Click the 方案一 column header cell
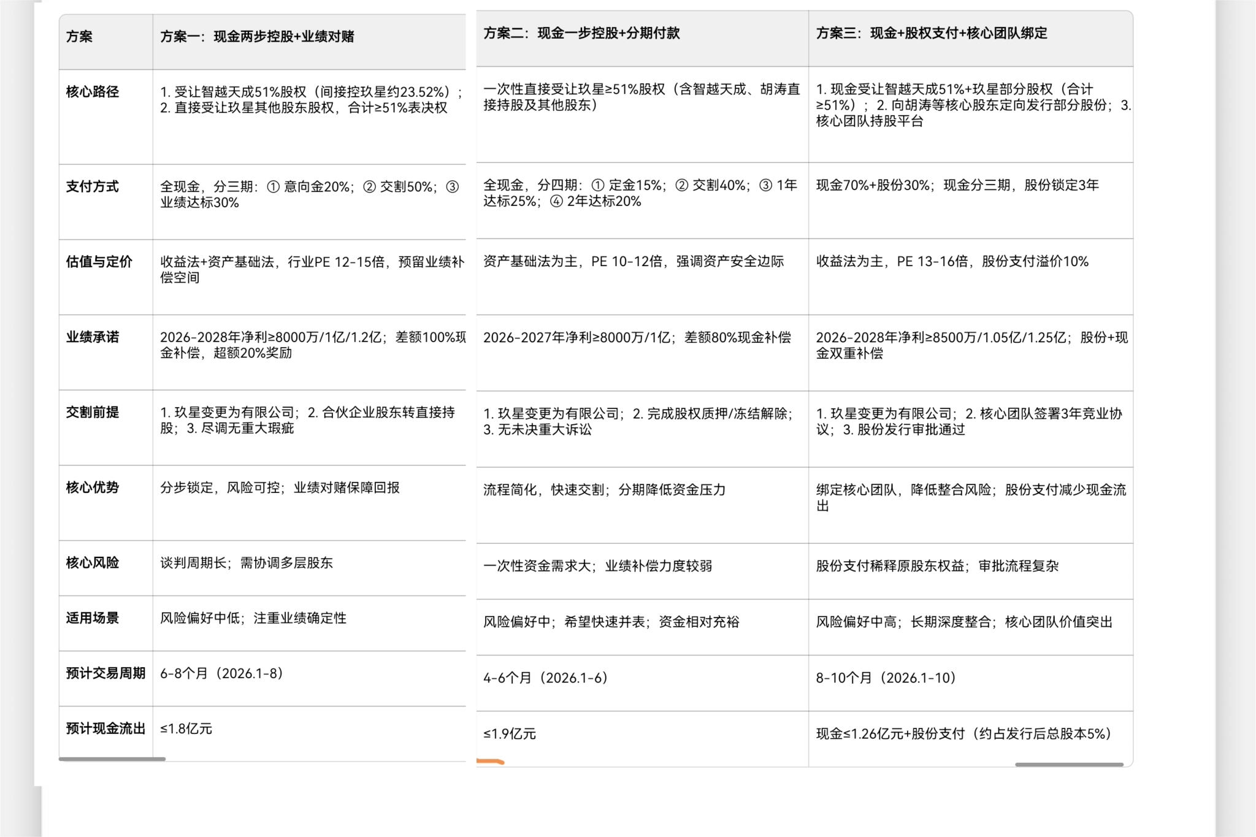Viewport: 1256px width, 837px height. pos(257,37)
